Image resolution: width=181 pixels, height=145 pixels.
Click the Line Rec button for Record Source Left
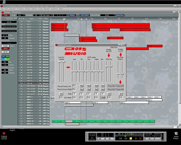coord(74,86)
